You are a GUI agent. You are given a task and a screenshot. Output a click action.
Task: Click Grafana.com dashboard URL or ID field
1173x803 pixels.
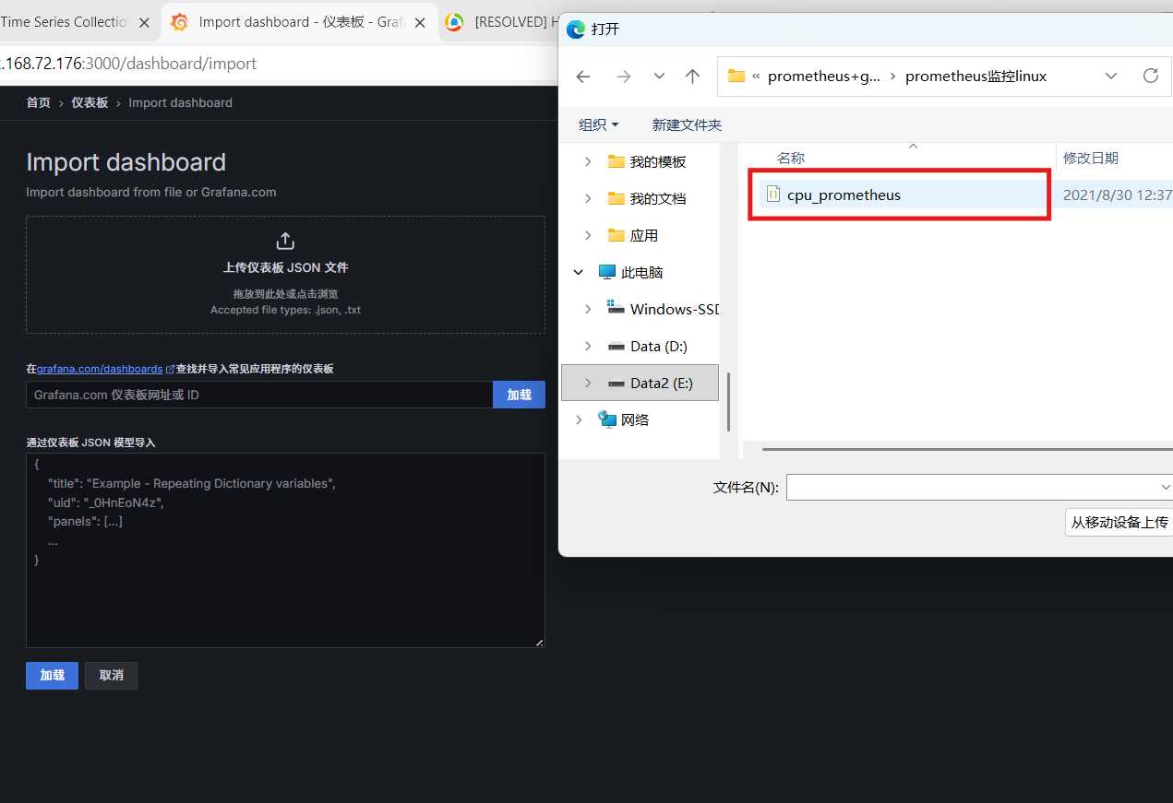(259, 395)
